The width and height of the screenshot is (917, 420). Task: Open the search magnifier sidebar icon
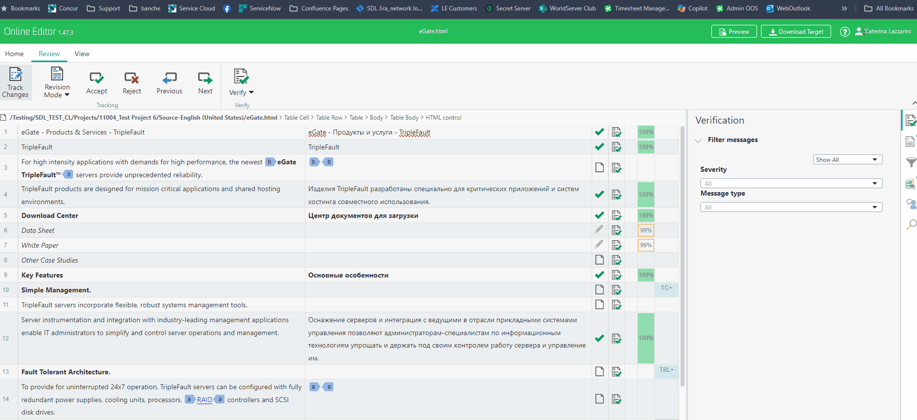pos(911,225)
